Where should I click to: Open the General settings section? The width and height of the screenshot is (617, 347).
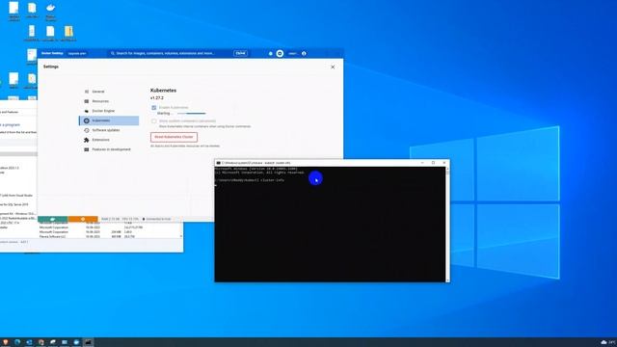pyautogui.click(x=109, y=92)
